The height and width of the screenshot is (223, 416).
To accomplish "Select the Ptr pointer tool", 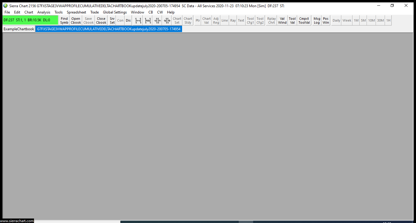I will pyautogui.click(x=198, y=20).
